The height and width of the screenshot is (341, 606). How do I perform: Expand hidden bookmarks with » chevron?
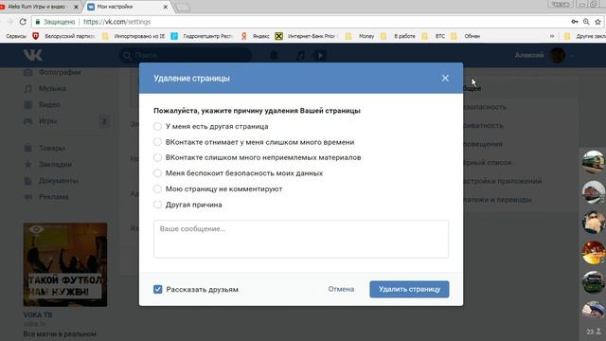(552, 36)
